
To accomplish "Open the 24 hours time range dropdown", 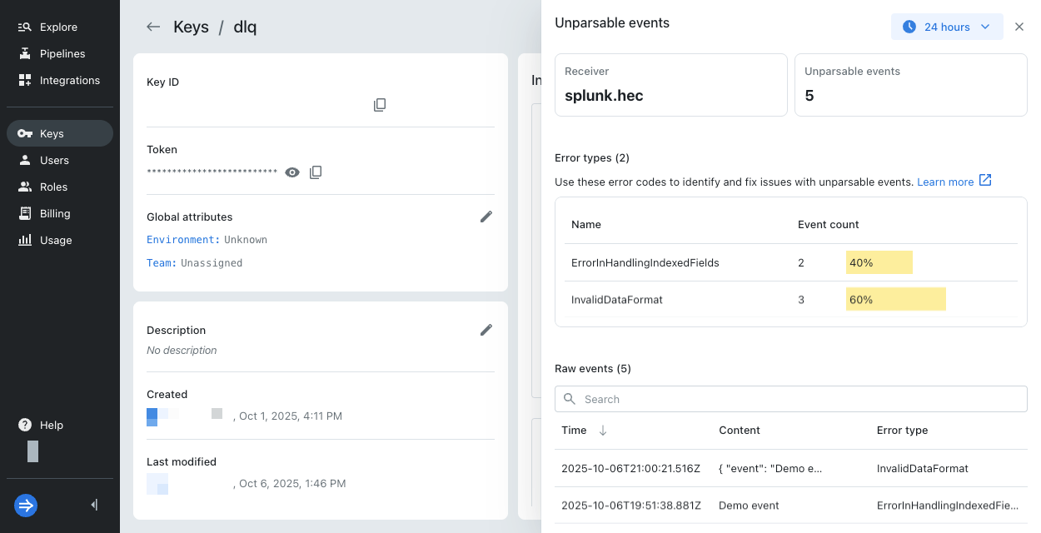I will point(947,27).
